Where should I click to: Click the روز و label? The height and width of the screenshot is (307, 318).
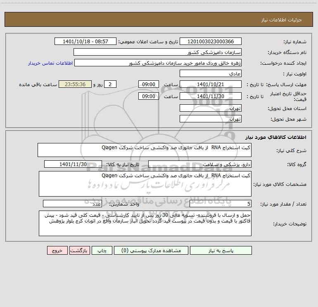click(98, 84)
